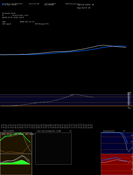Click the '16.44' stochastic end label
Viewport: 133px width, 175px height.
[x=129, y=151]
